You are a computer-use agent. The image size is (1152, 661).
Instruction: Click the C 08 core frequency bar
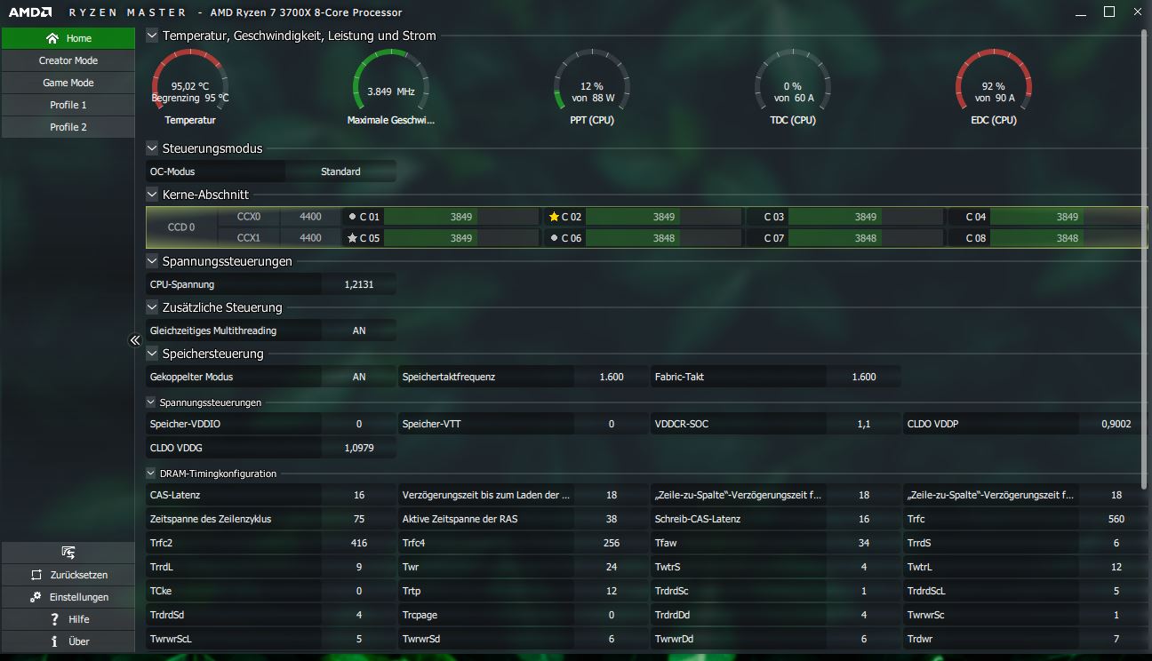(1068, 238)
